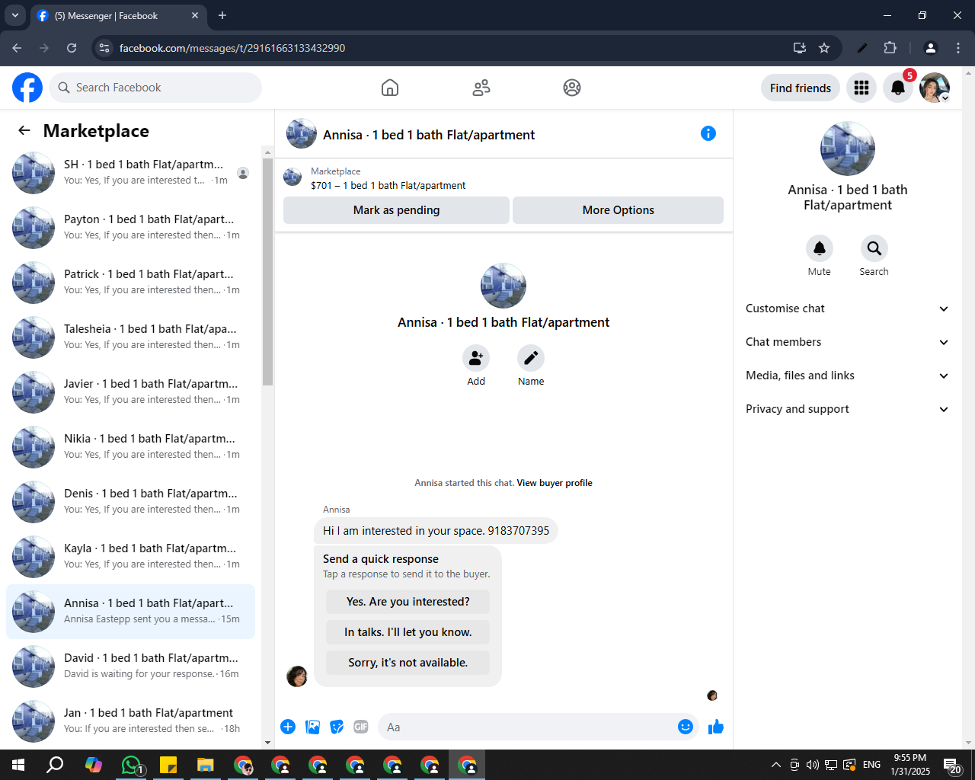This screenshot has height=780, width=975.
Task: Open the conversation information icon
Action: tap(708, 133)
